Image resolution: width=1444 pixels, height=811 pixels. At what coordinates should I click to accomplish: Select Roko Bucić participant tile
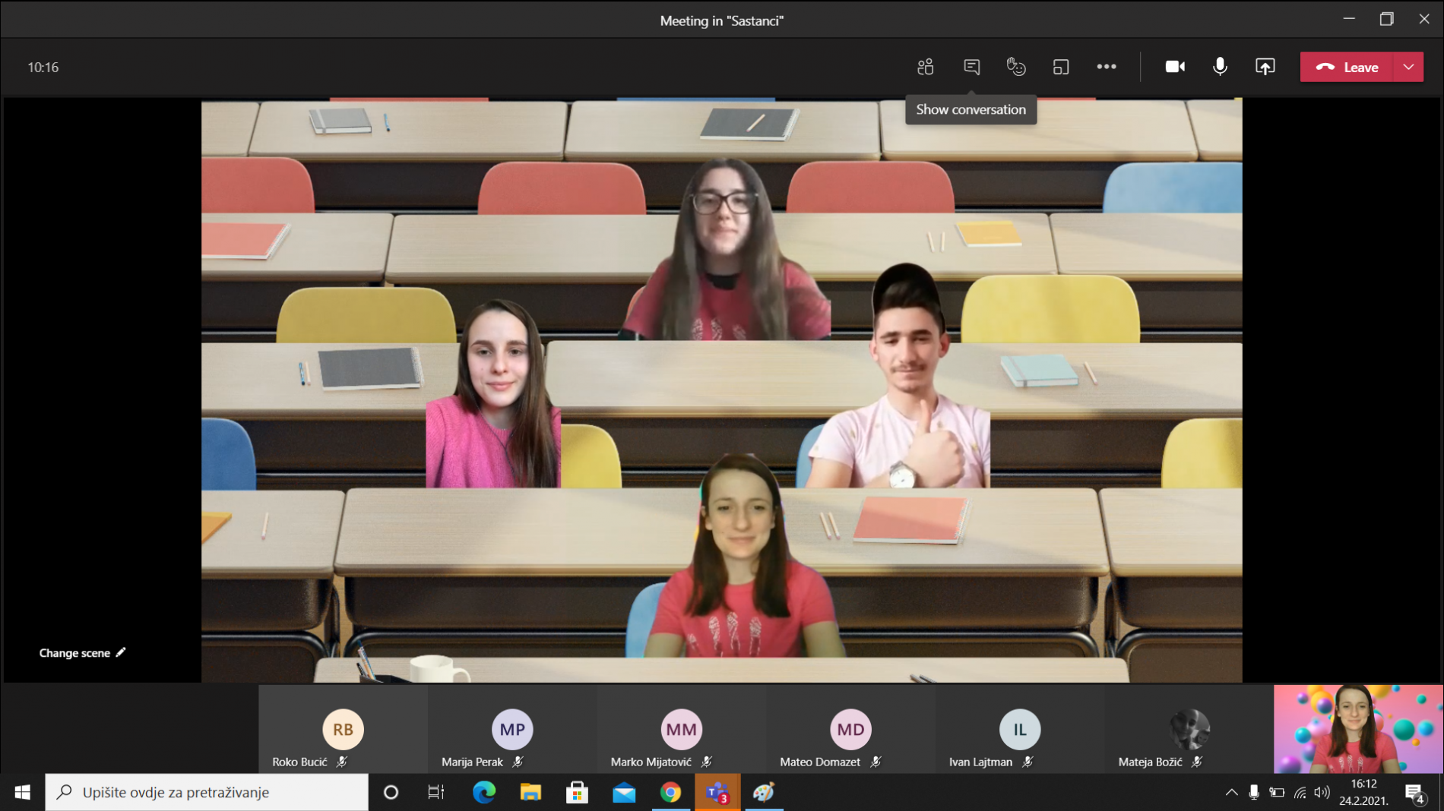(343, 730)
